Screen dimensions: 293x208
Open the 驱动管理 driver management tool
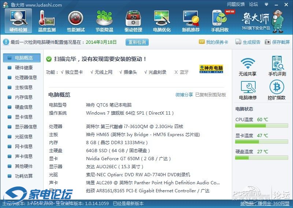[x=133, y=20]
